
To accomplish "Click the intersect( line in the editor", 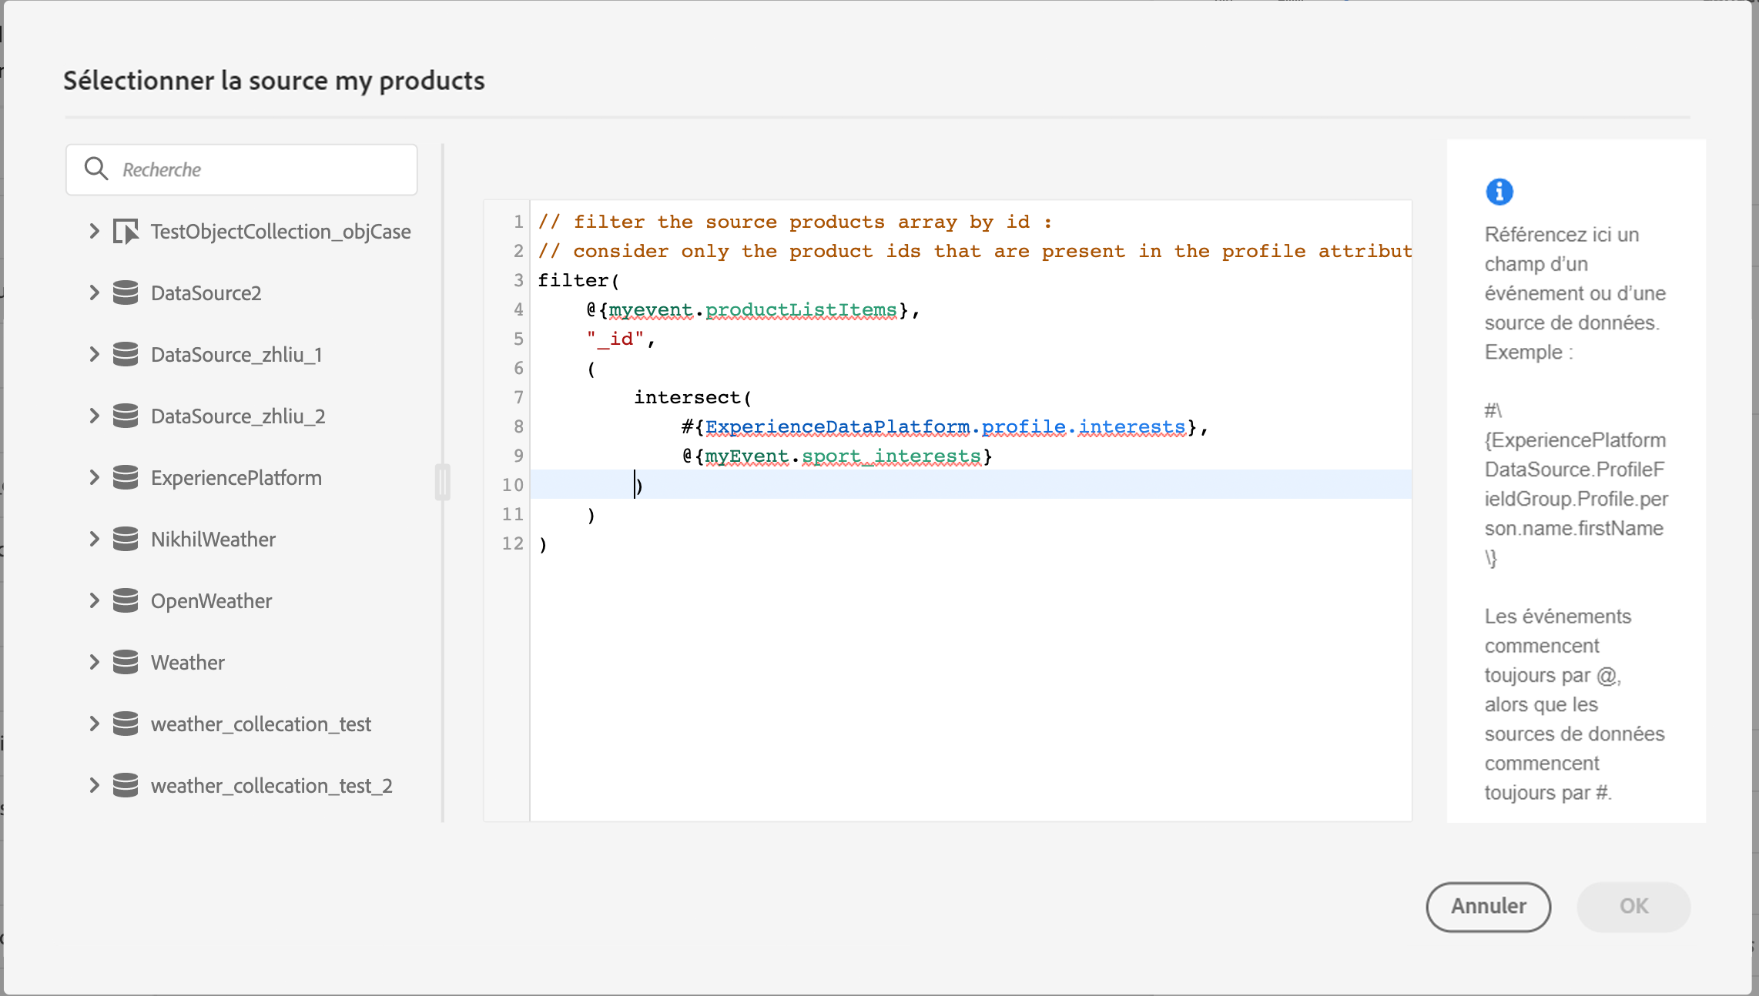I will point(692,398).
